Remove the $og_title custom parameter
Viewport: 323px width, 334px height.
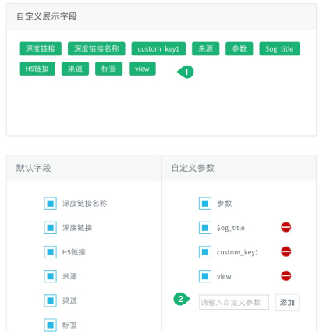click(286, 227)
